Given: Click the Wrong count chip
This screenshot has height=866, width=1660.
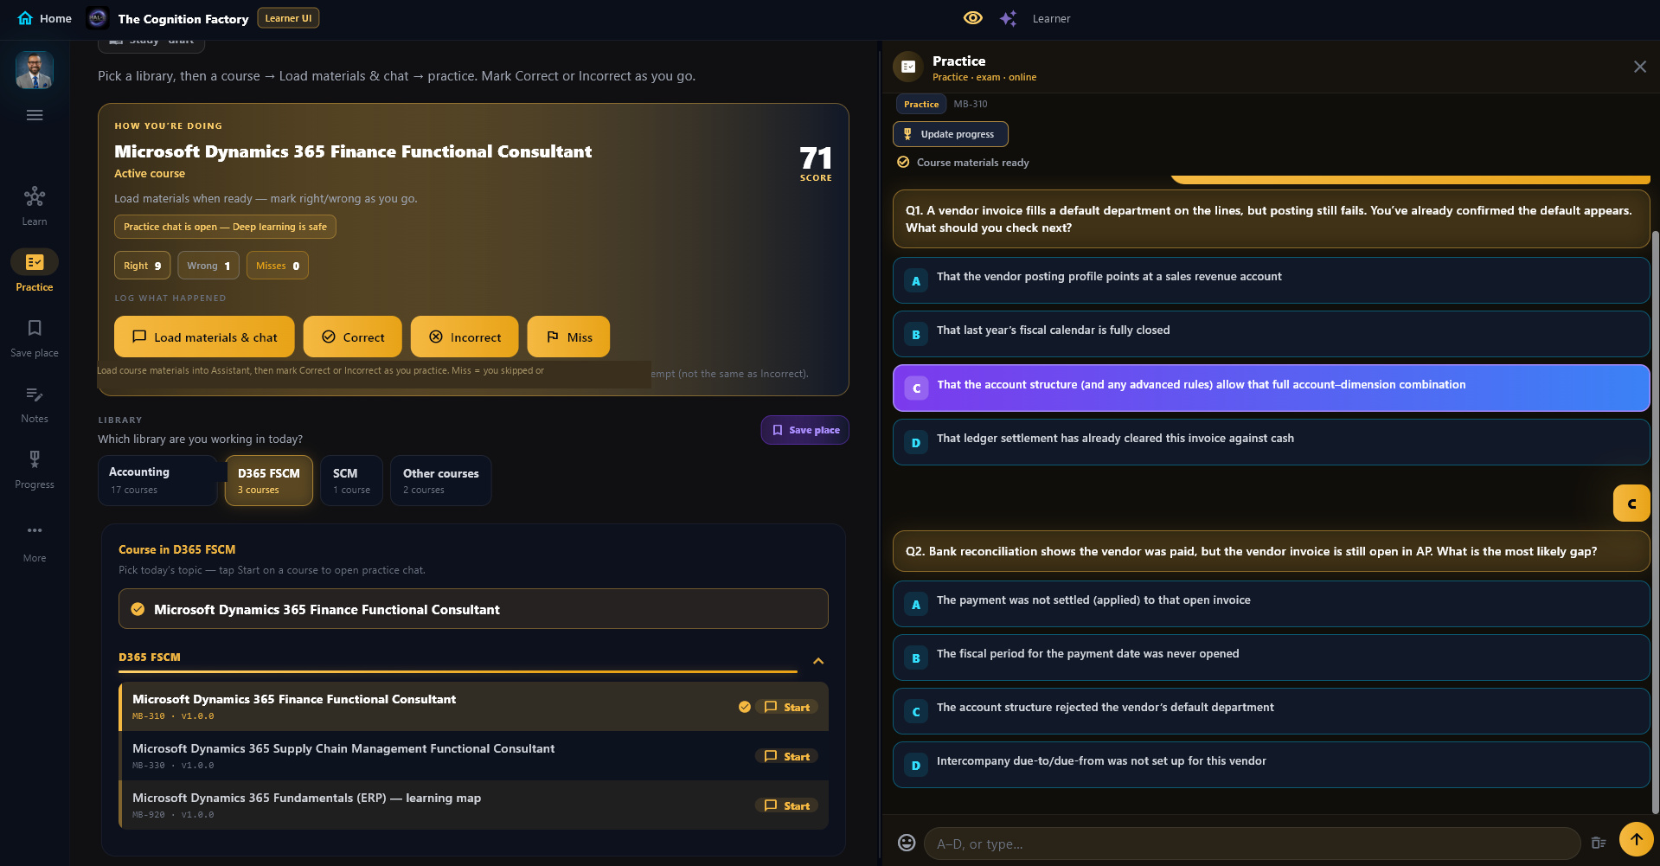Looking at the screenshot, I should click(208, 266).
